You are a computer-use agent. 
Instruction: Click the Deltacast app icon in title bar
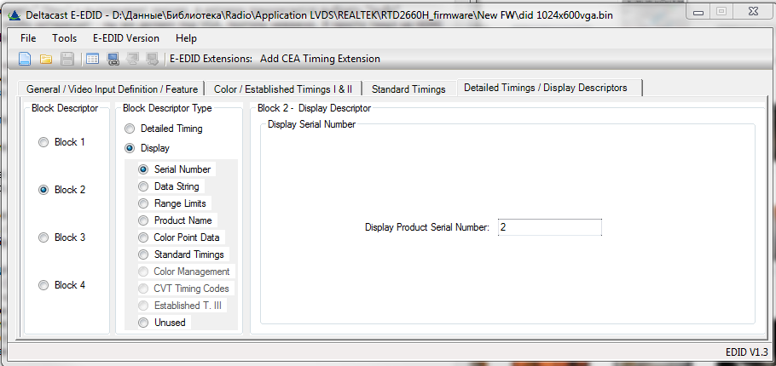(14, 14)
